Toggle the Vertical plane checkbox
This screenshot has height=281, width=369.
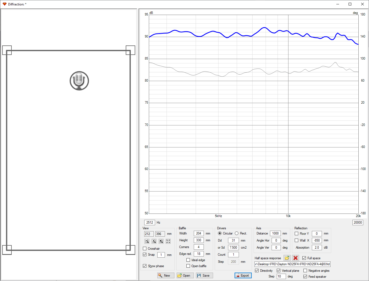pos(279,271)
